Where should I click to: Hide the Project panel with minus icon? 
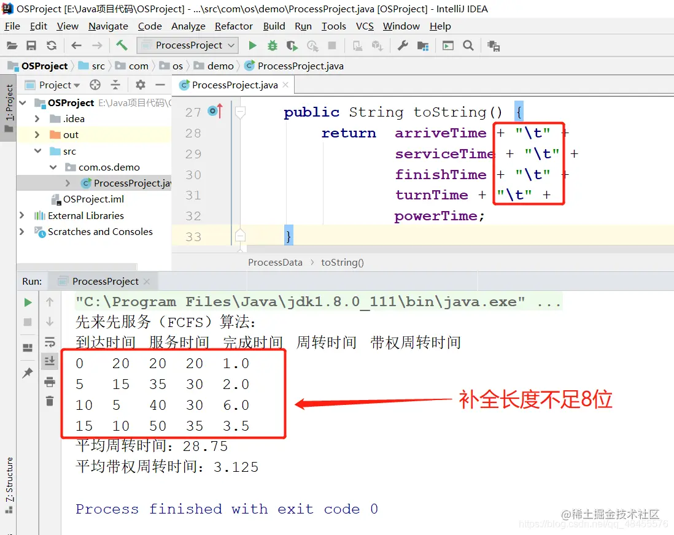pos(160,85)
